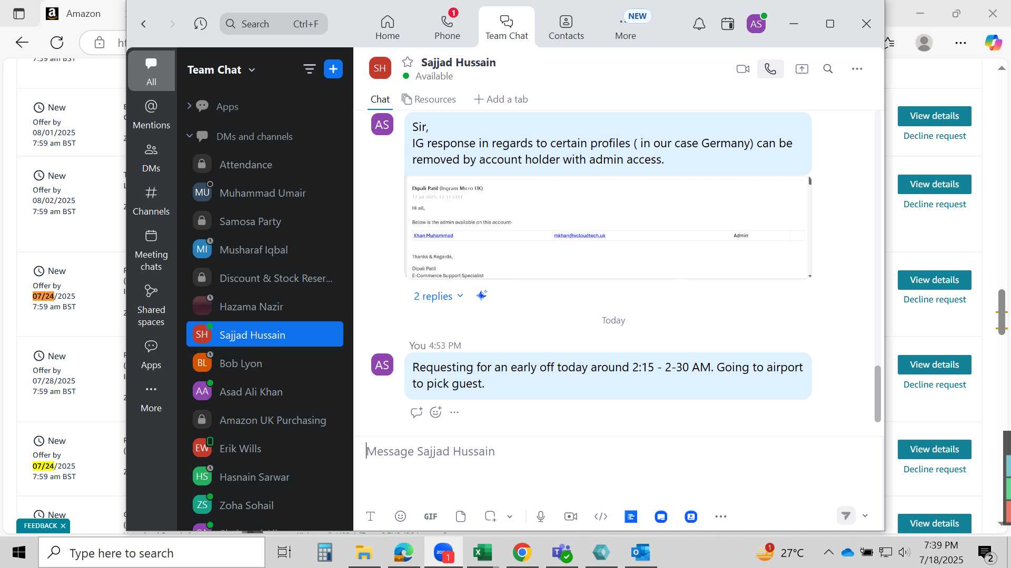Show Channels in the sidebar
Screen dimensions: 1011x568
[151, 201]
